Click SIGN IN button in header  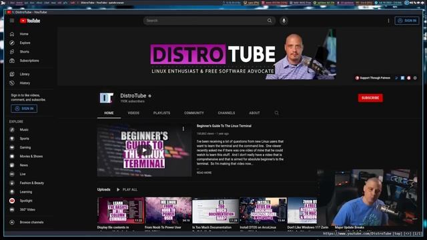[407, 21]
